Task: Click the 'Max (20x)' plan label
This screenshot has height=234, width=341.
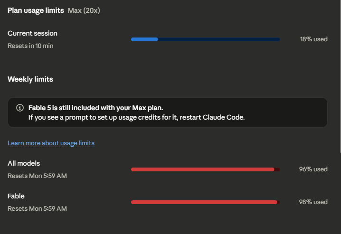Action: click(84, 10)
